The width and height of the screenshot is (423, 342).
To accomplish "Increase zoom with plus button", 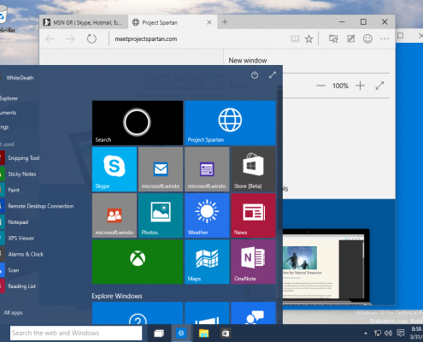I will click(360, 85).
